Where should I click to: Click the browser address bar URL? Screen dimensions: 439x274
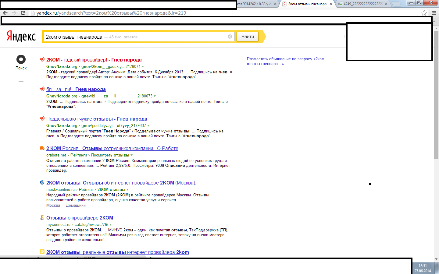click(111, 13)
